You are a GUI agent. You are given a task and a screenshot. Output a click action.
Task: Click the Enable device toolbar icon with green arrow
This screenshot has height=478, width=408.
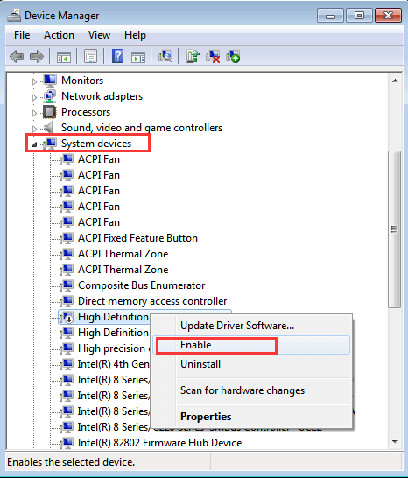(233, 56)
